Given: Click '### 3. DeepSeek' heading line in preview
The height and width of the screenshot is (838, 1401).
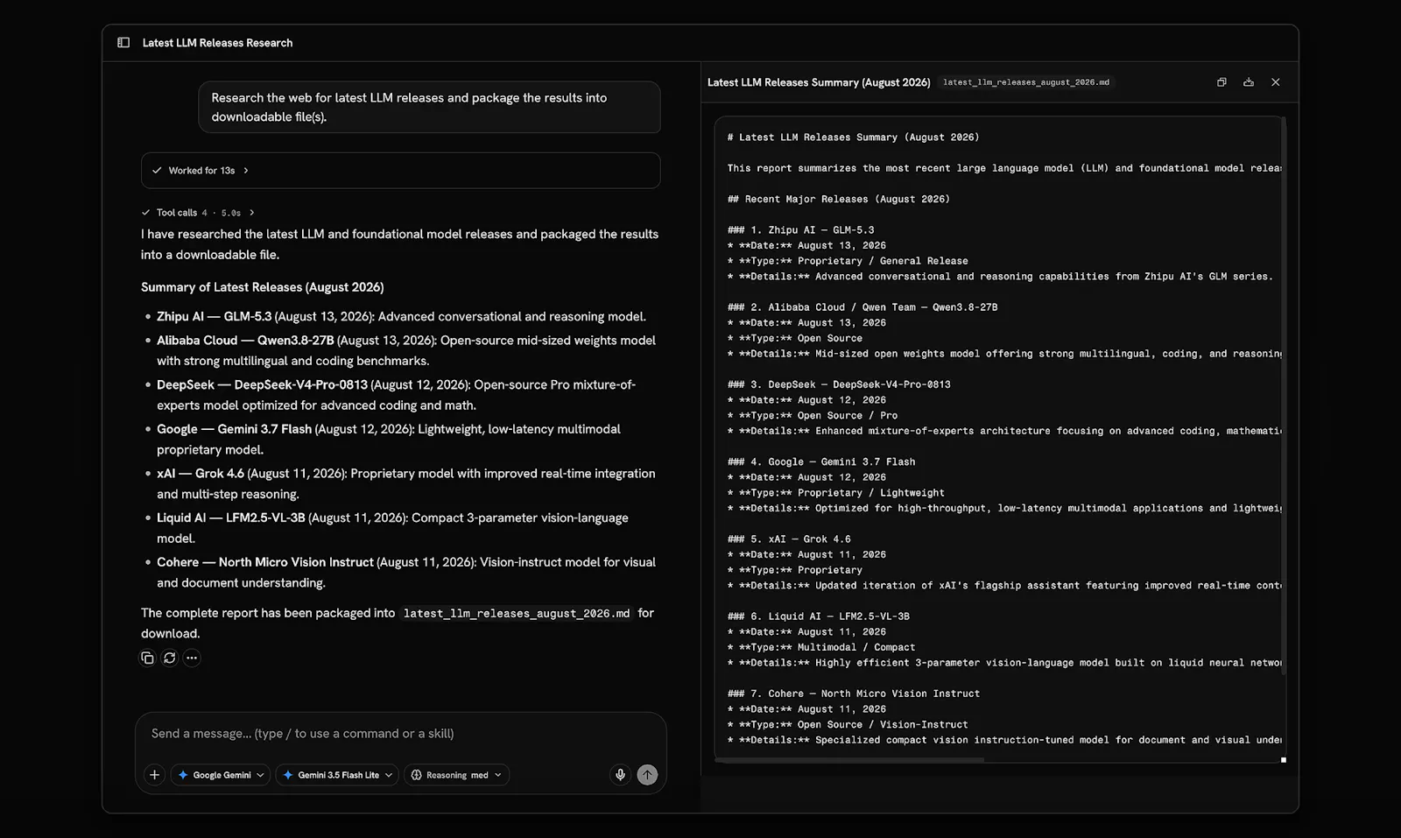Looking at the screenshot, I should [x=839, y=384].
